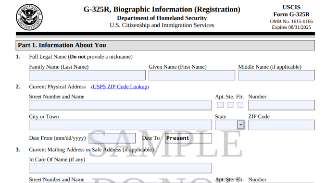Click the 'Form G-325R' text in header
The height and width of the screenshot is (183, 326).
coord(291,14)
